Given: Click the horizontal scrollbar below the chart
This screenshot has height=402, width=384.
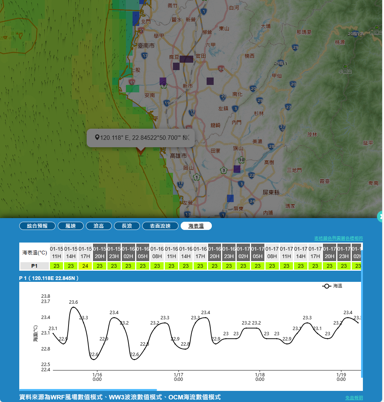Looking at the screenshot, I should pos(88,390).
